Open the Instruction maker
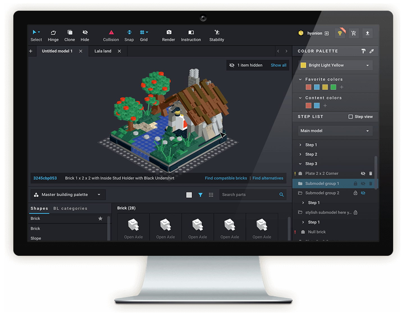The image size is (406, 316). pyautogui.click(x=191, y=35)
